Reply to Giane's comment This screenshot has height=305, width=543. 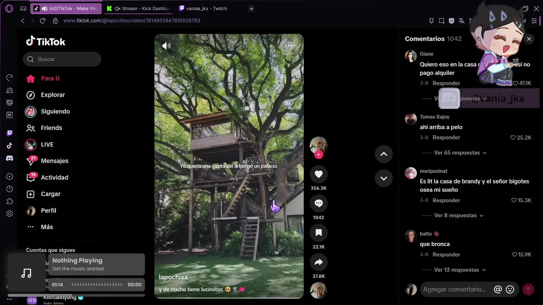[x=446, y=83]
